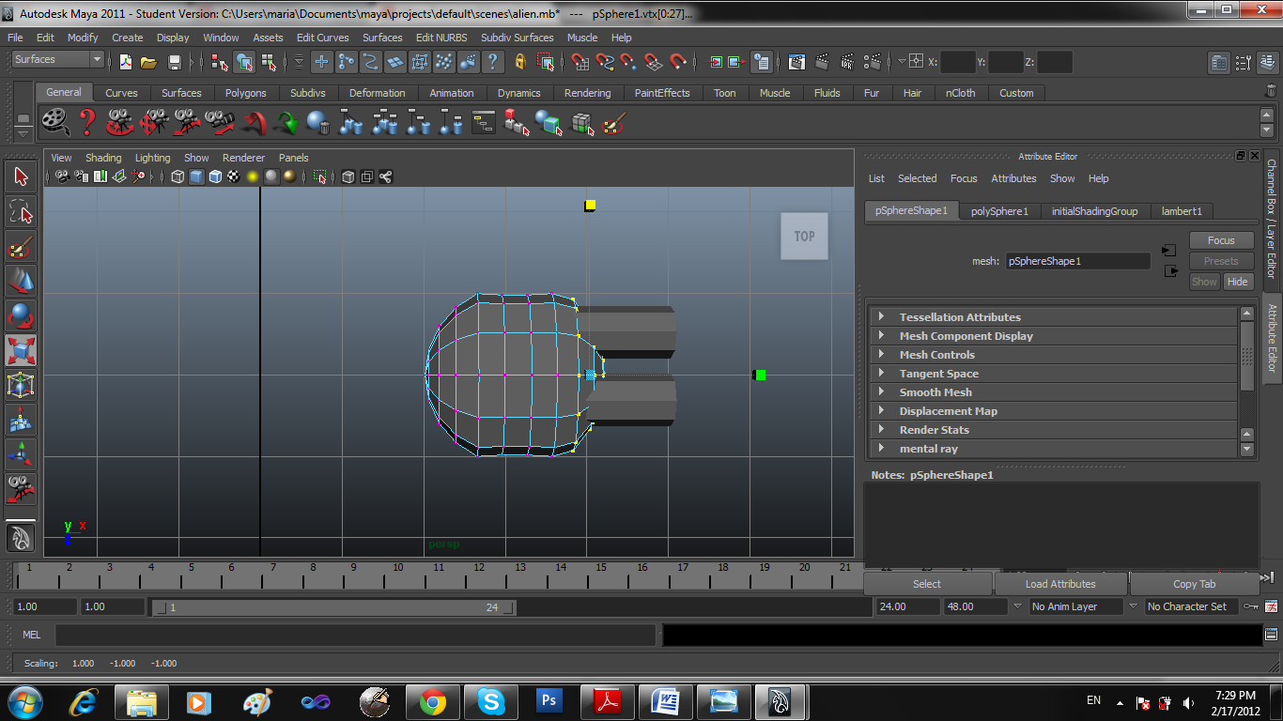Click the MEL command line field
Viewport: 1283px width, 721px height.
(355, 636)
